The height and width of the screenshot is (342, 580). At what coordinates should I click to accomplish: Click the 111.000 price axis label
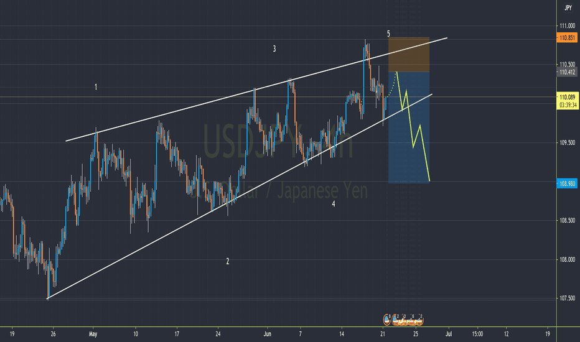pyautogui.click(x=567, y=26)
